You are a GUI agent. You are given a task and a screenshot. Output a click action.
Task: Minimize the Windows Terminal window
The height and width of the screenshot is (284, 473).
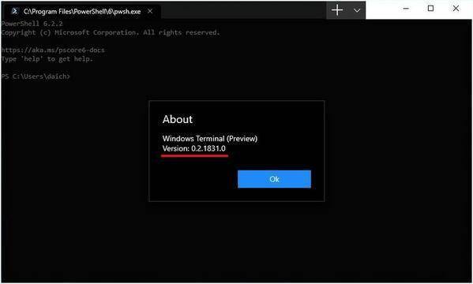pyautogui.click(x=406, y=9)
